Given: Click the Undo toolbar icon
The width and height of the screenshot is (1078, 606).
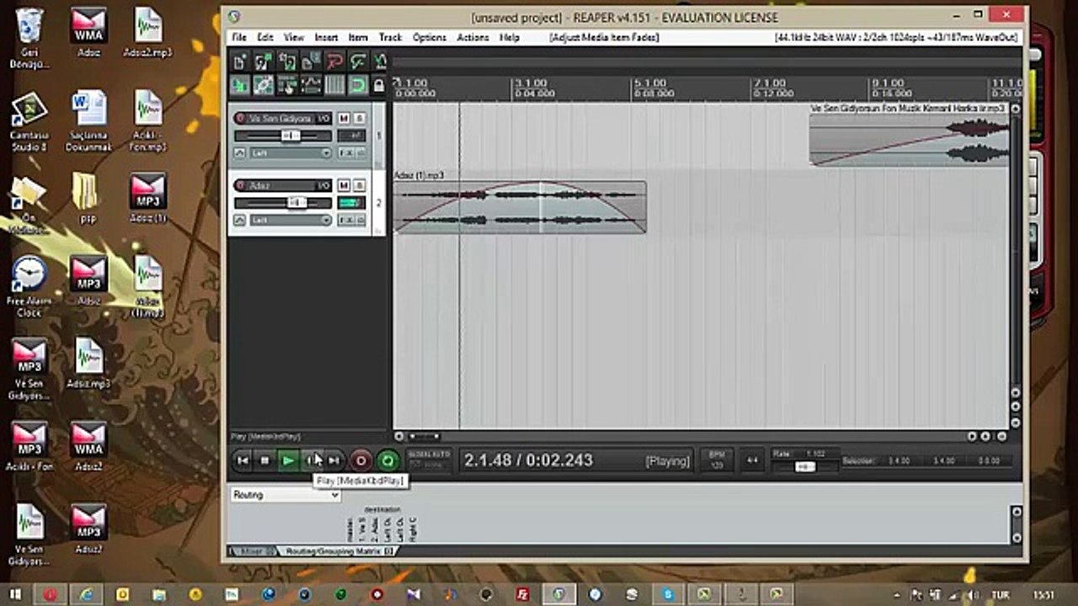Looking at the screenshot, I should coord(334,61).
